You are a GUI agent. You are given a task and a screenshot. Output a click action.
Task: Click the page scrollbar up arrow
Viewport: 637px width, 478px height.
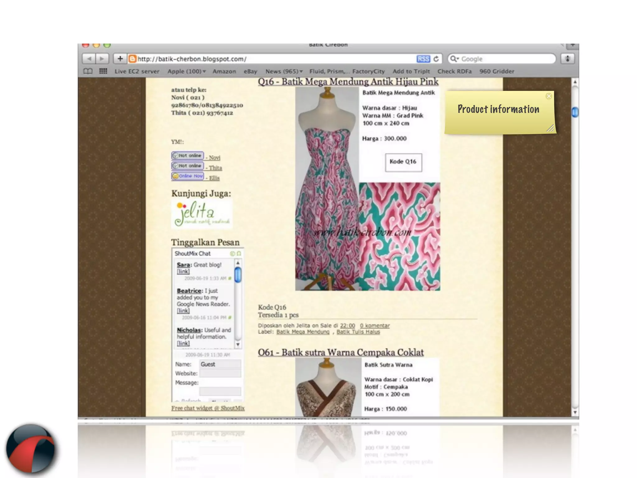click(575, 82)
